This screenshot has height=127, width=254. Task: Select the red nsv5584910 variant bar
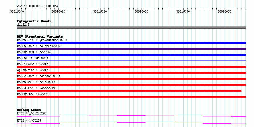click(x=131, y=85)
